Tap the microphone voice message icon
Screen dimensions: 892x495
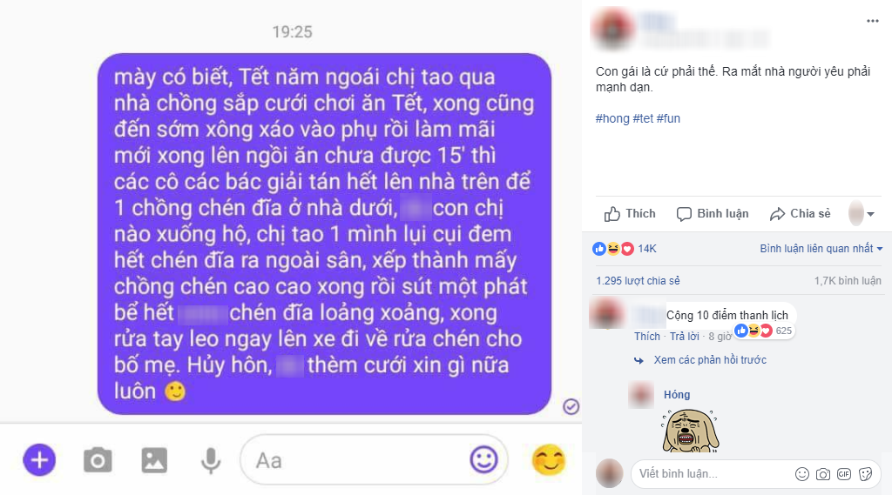click(x=211, y=460)
